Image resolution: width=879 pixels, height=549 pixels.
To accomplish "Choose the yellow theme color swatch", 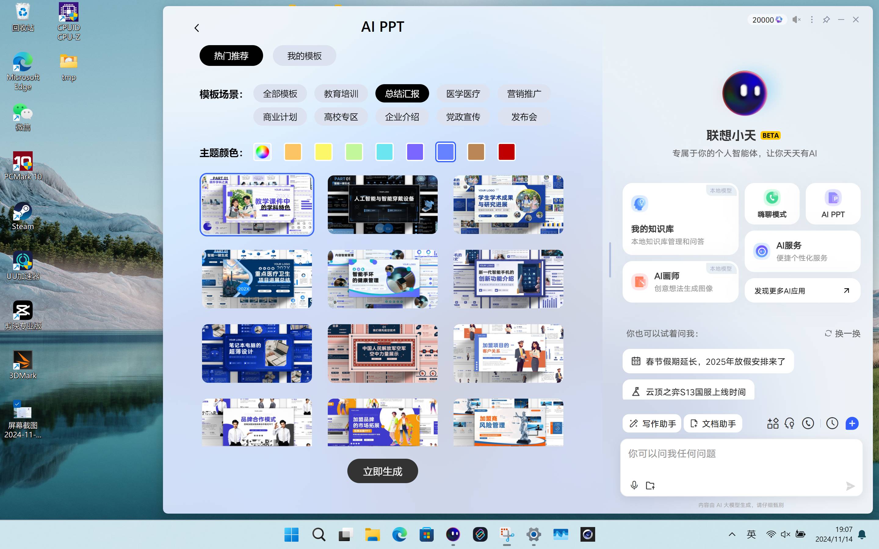I will pyautogui.click(x=323, y=152).
